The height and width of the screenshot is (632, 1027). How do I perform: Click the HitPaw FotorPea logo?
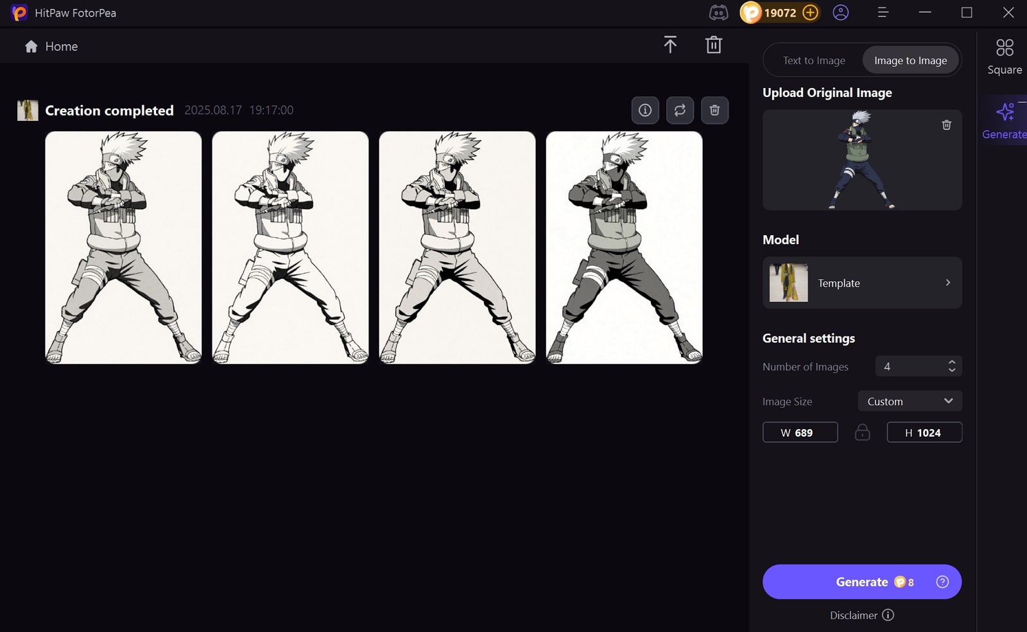(x=19, y=12)
